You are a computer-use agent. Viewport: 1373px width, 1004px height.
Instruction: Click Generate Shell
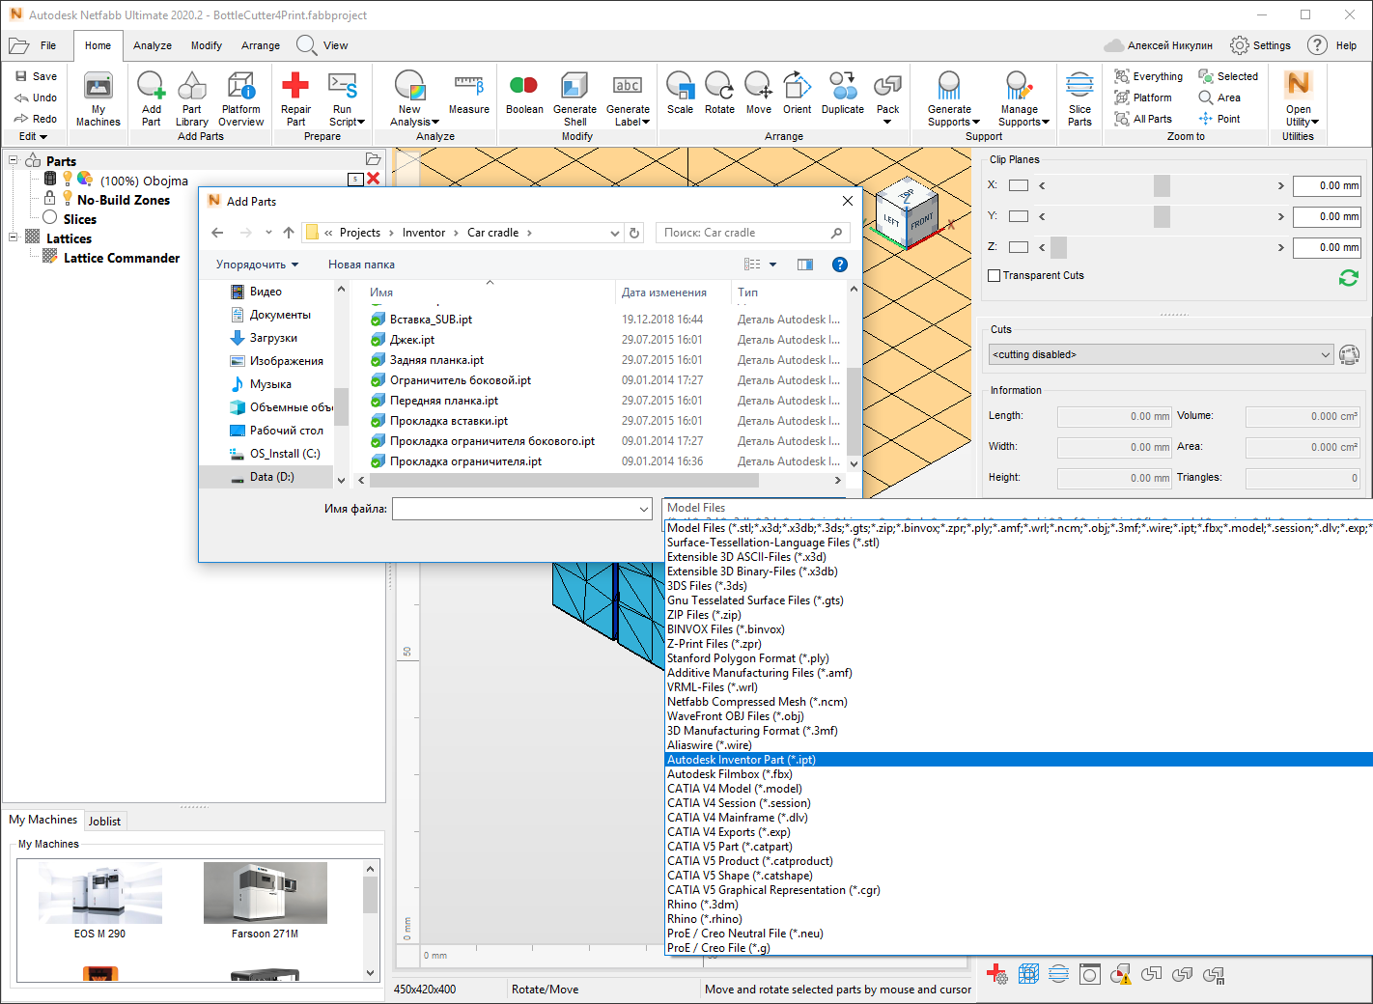[574, 98]
